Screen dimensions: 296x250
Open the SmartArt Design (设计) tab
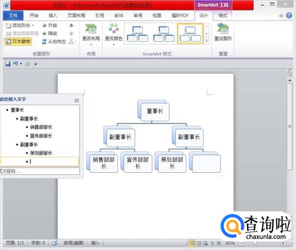pos(204,16)
